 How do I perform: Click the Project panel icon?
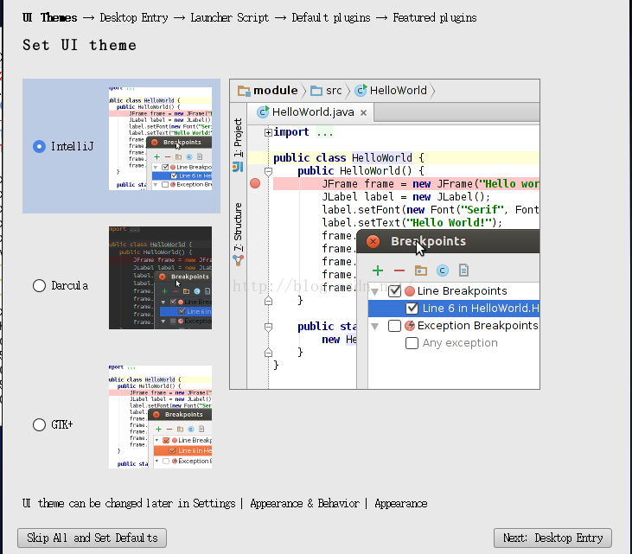point(239,167)
